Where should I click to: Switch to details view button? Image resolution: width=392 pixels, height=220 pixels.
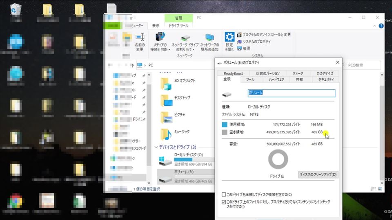click(373, 189)
